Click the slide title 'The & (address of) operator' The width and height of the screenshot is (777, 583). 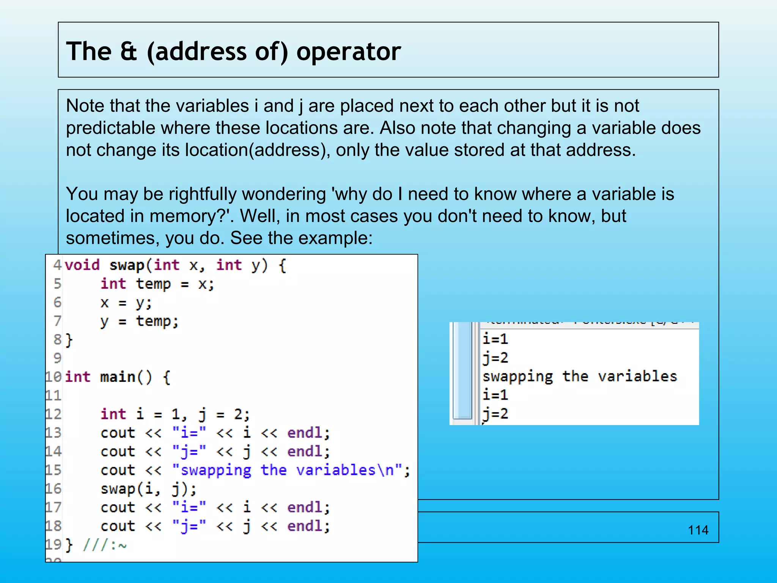[x=233, y=51]
